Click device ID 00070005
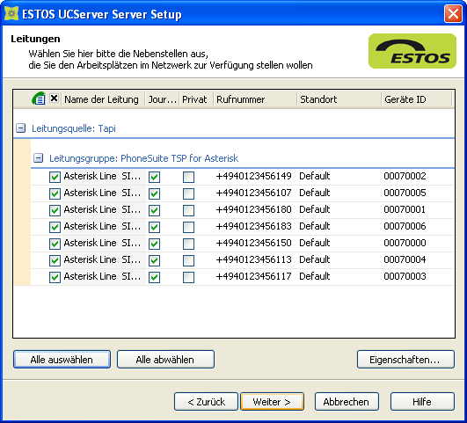 [405, 193]
